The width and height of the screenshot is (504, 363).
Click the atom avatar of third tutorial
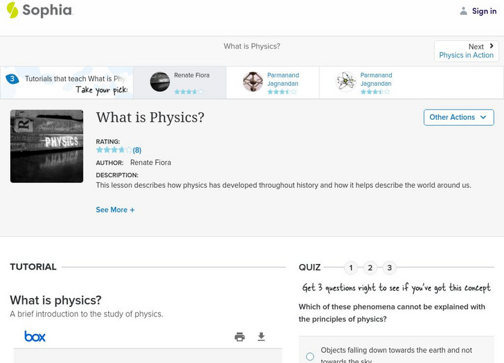tap(346, 82)
